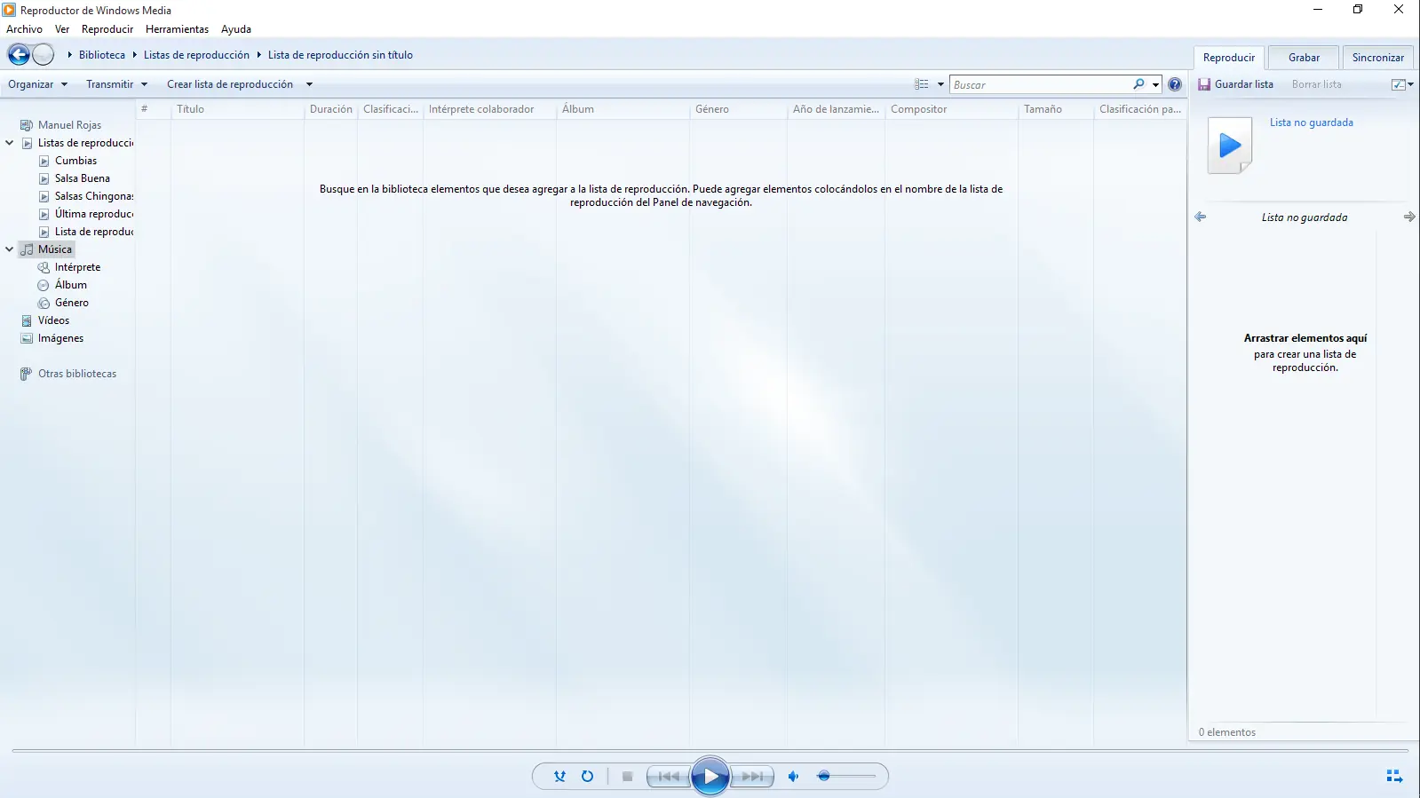
Task: Open the view options icon
Action: tap(922, 84)
